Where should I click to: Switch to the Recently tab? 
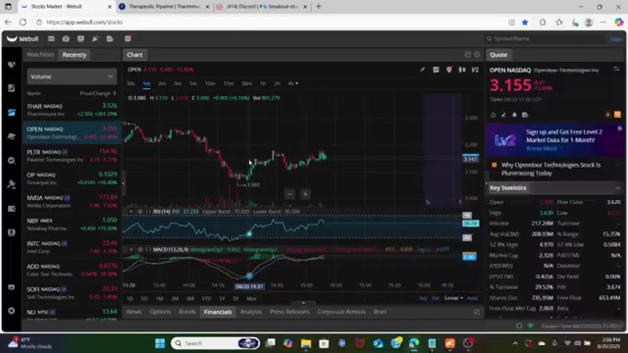pyautogui.click(x=74, y=54)
